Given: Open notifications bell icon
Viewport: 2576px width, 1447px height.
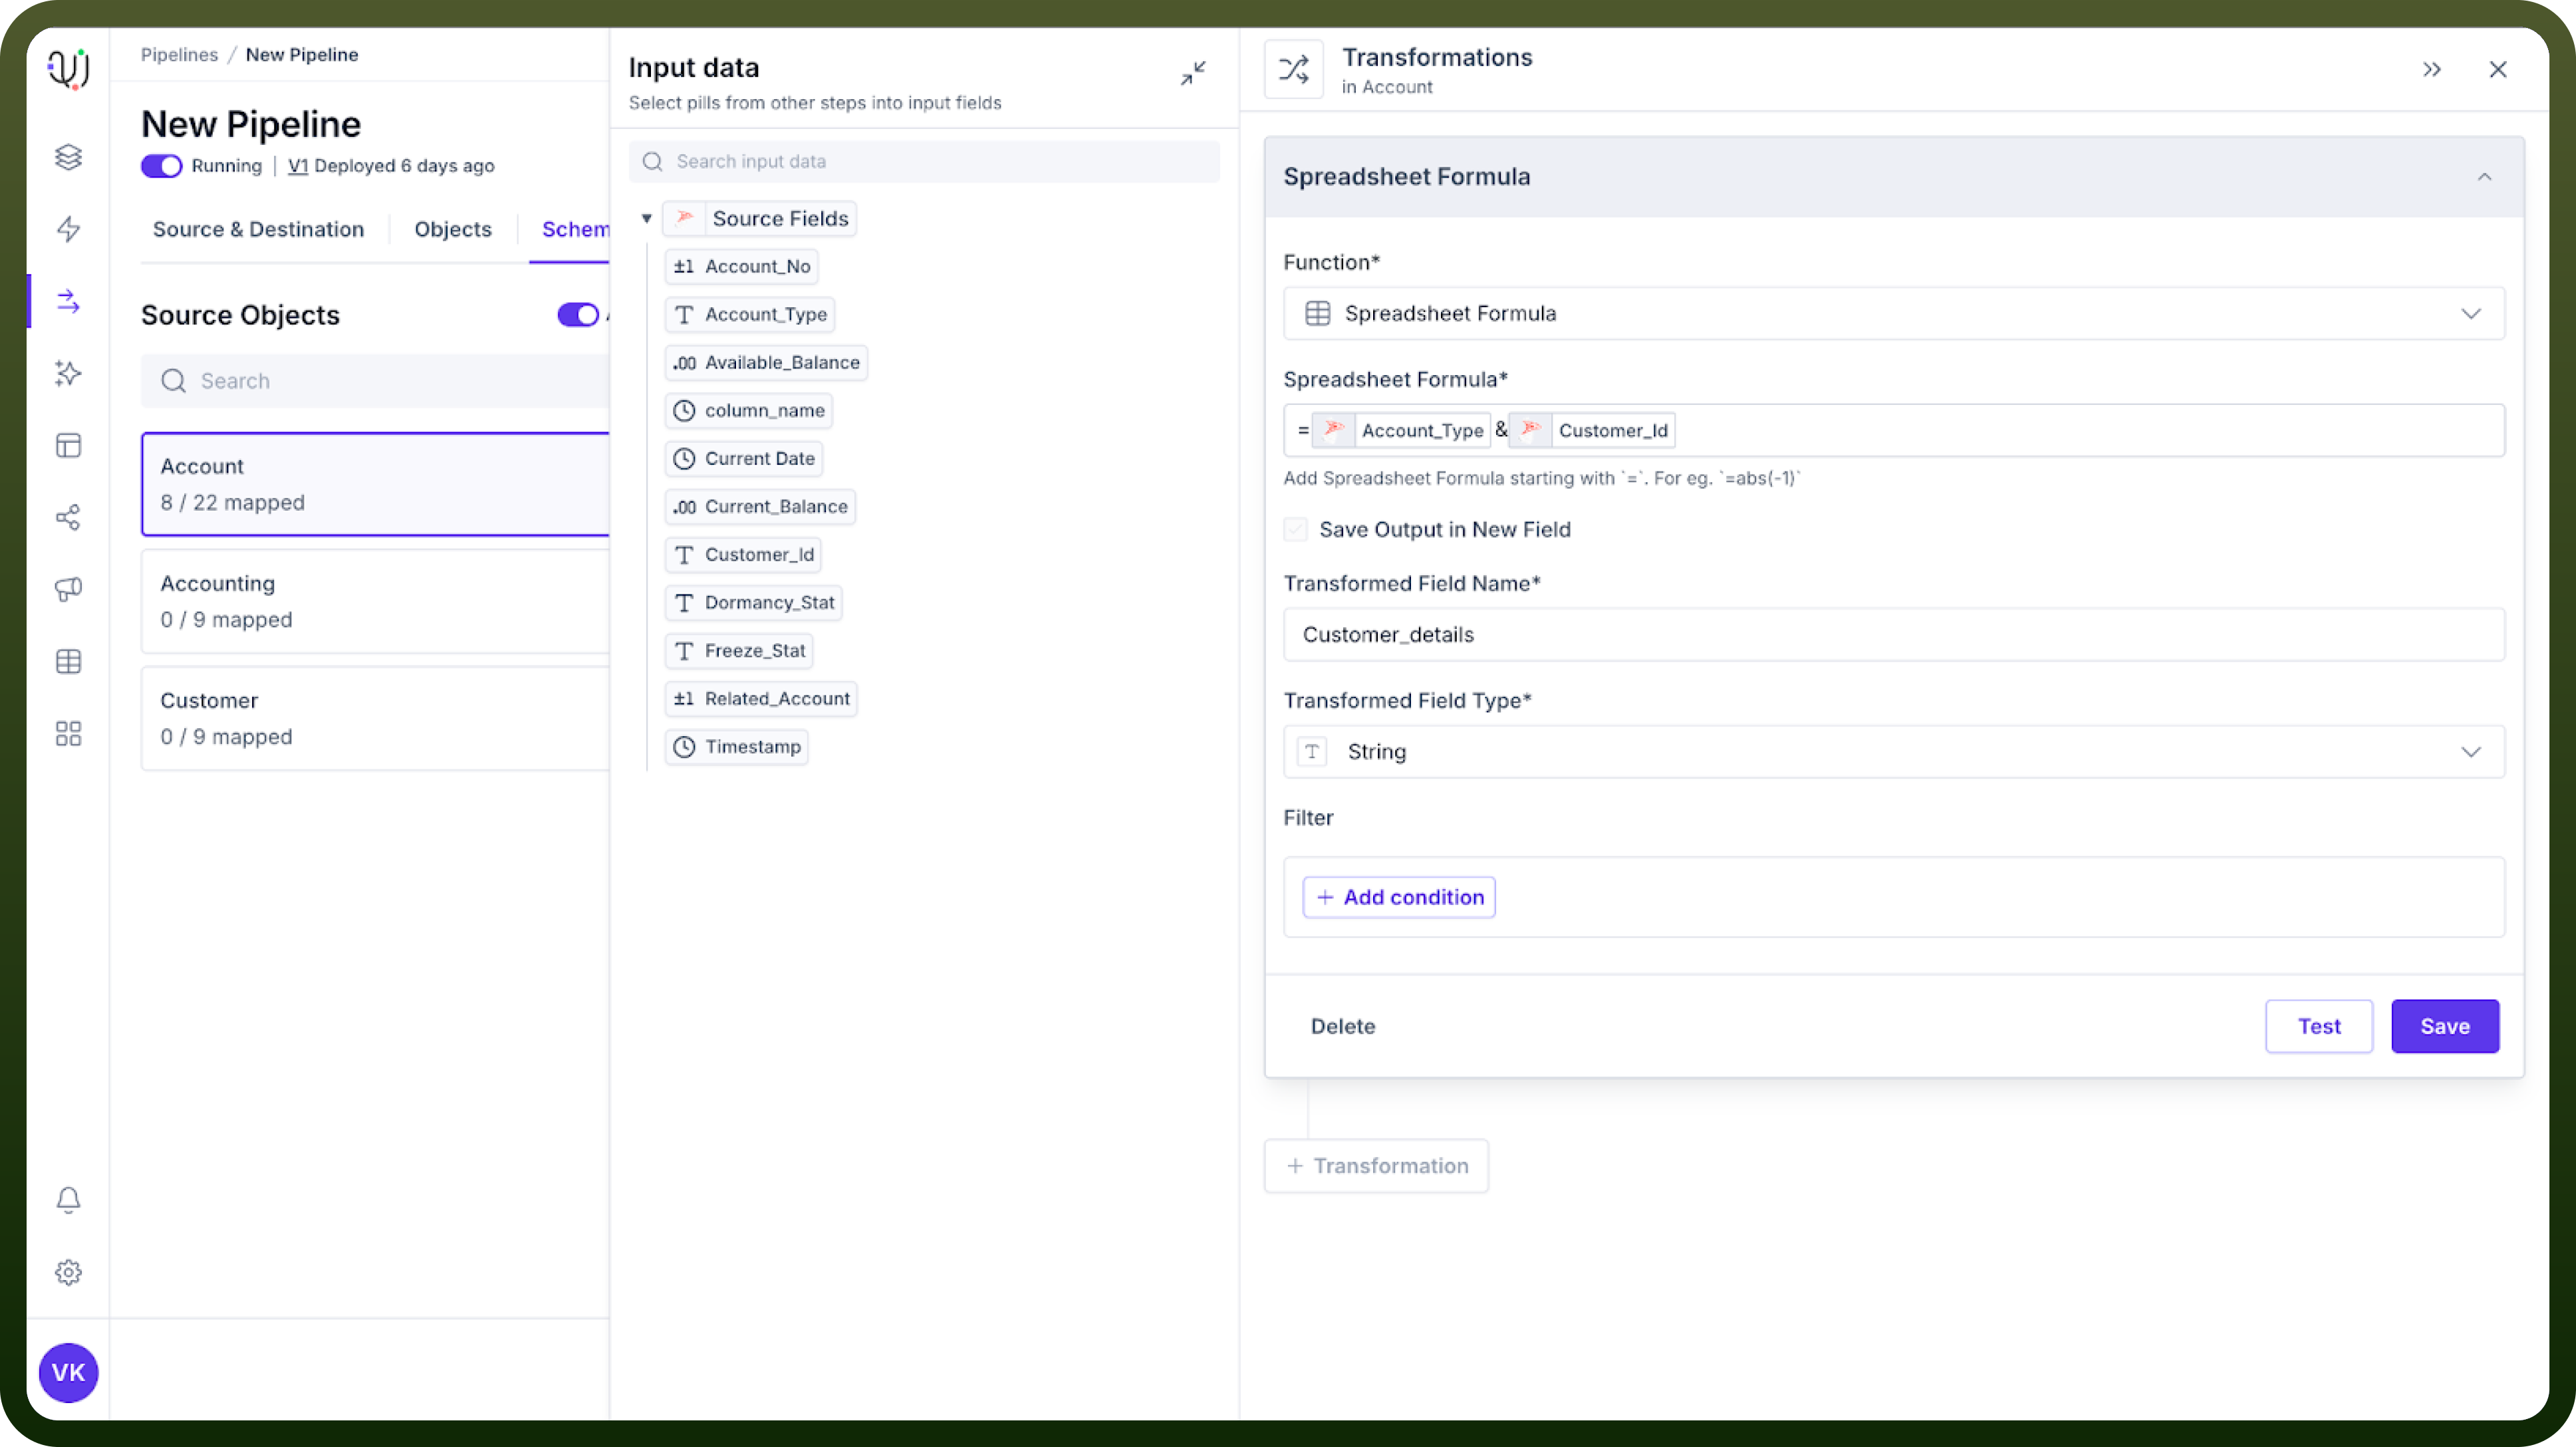Looking at the screenshot, I should click(68, 1199).
